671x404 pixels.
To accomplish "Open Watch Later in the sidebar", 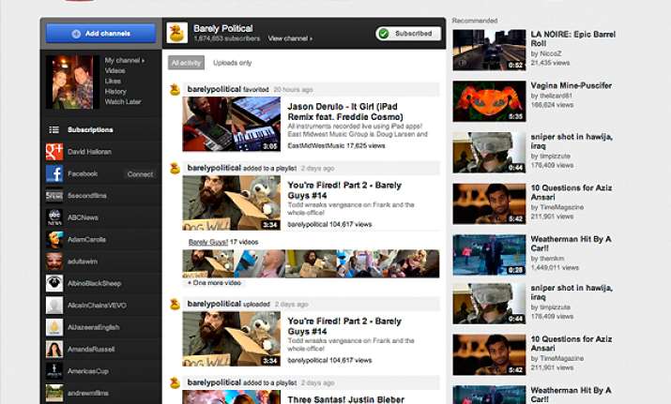I will click(123, 102).
